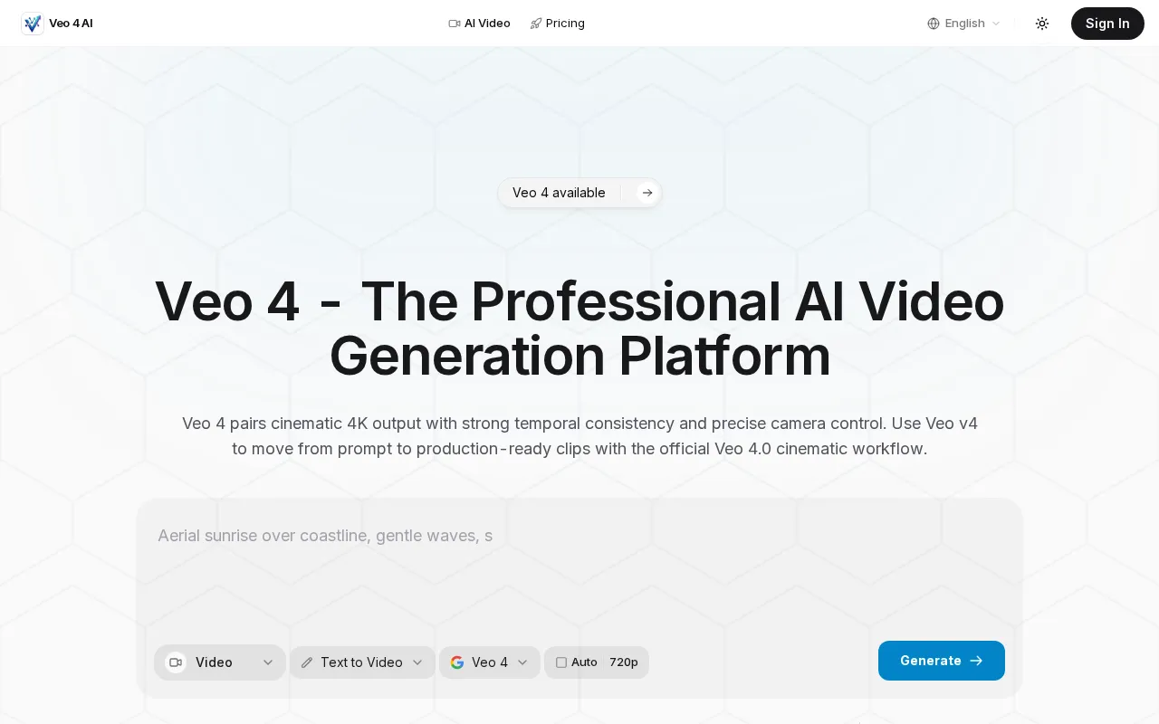The image size is (1159, 724).
Task: Toggle light/dark theme with sun icon
Action: tap(1042, 24)
